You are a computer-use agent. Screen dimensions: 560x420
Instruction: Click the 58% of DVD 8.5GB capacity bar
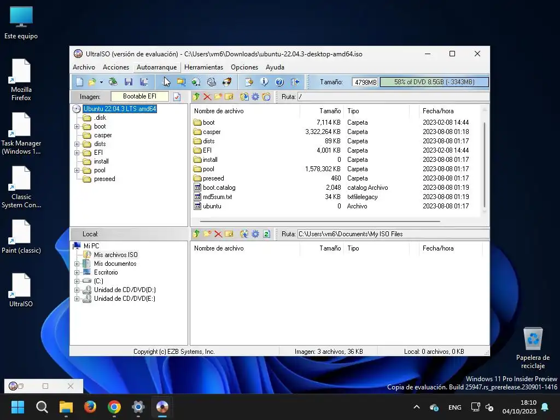[434, 82]
